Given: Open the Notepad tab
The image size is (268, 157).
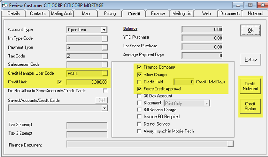Looking at the screenshot, I should [255, 13].
